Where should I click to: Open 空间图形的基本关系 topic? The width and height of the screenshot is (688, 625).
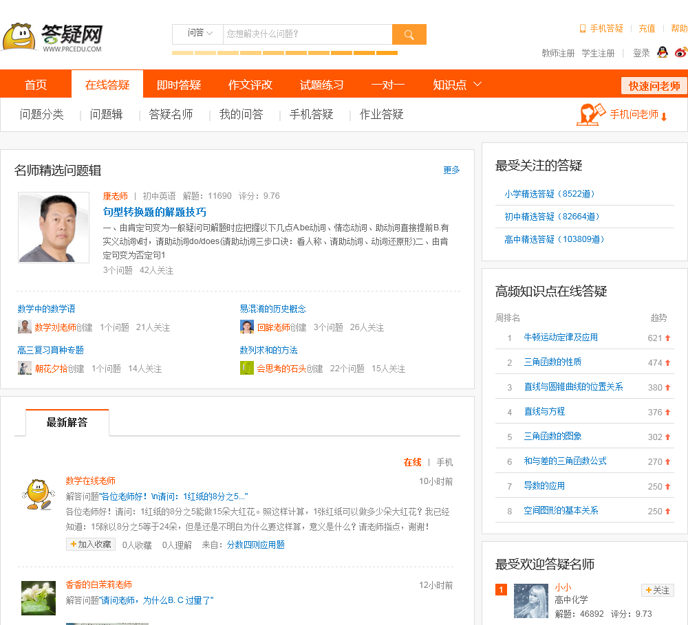click(x=561, y=511)
